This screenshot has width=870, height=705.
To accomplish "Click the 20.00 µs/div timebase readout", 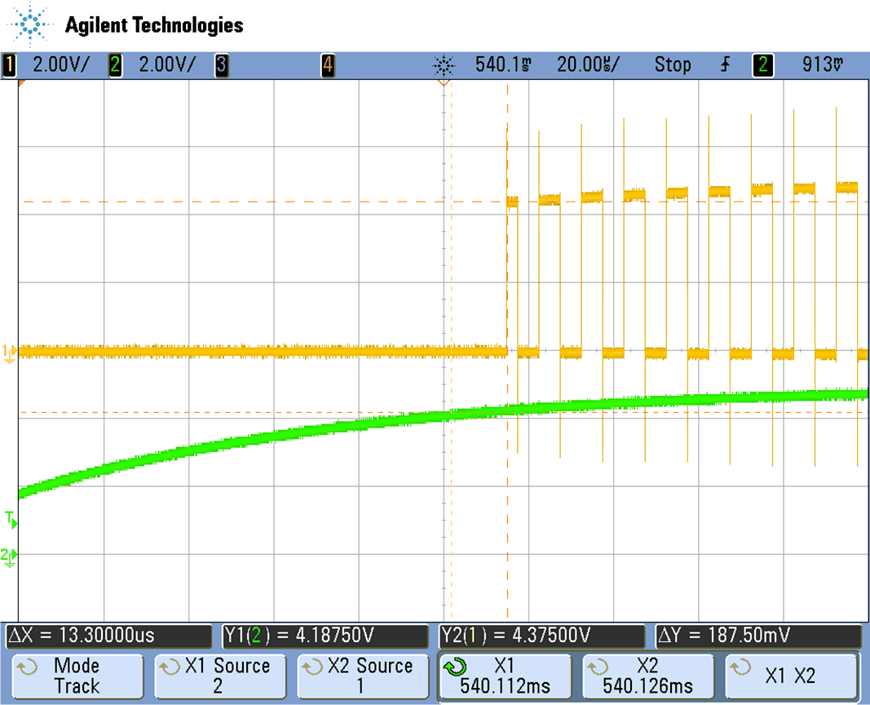I will [587, 64].
